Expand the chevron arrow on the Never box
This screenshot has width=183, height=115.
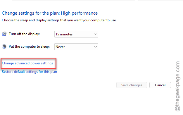point(96,47)
